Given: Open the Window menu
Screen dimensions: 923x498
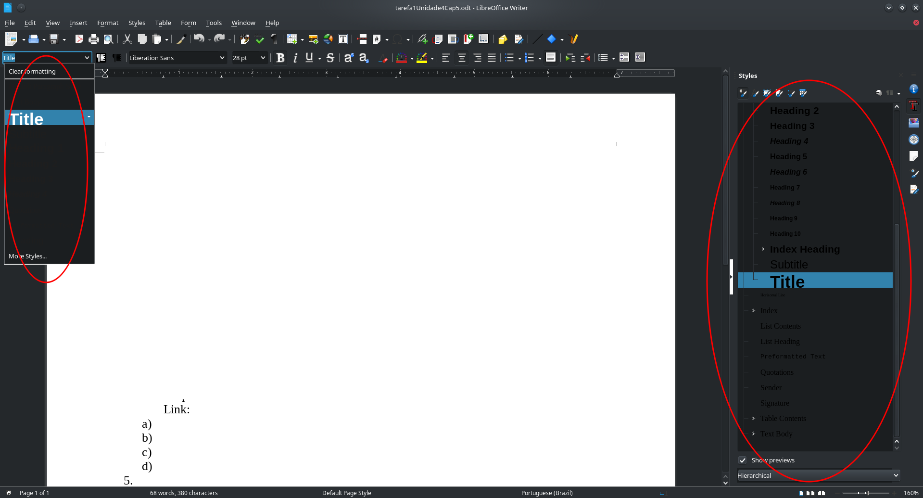Looking at the screenshot, I should 243,23.
